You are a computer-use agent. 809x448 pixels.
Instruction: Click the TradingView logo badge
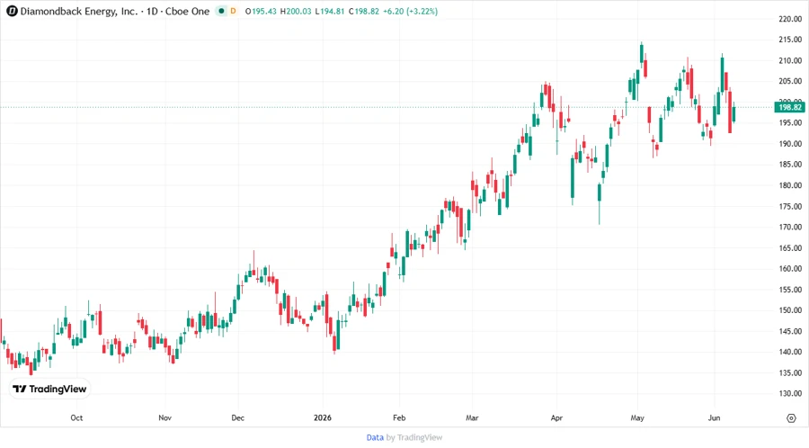click(49, 389)
